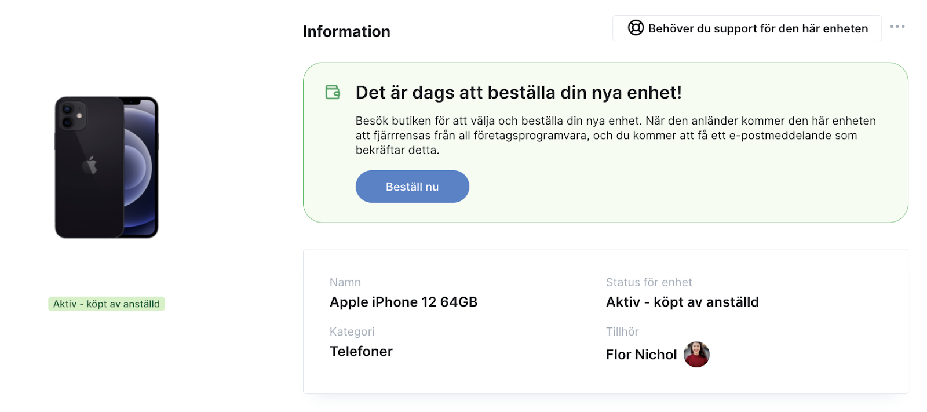Click the lifebuoy support icon
This screenshot has width=927, height=412.
(636, 28)
